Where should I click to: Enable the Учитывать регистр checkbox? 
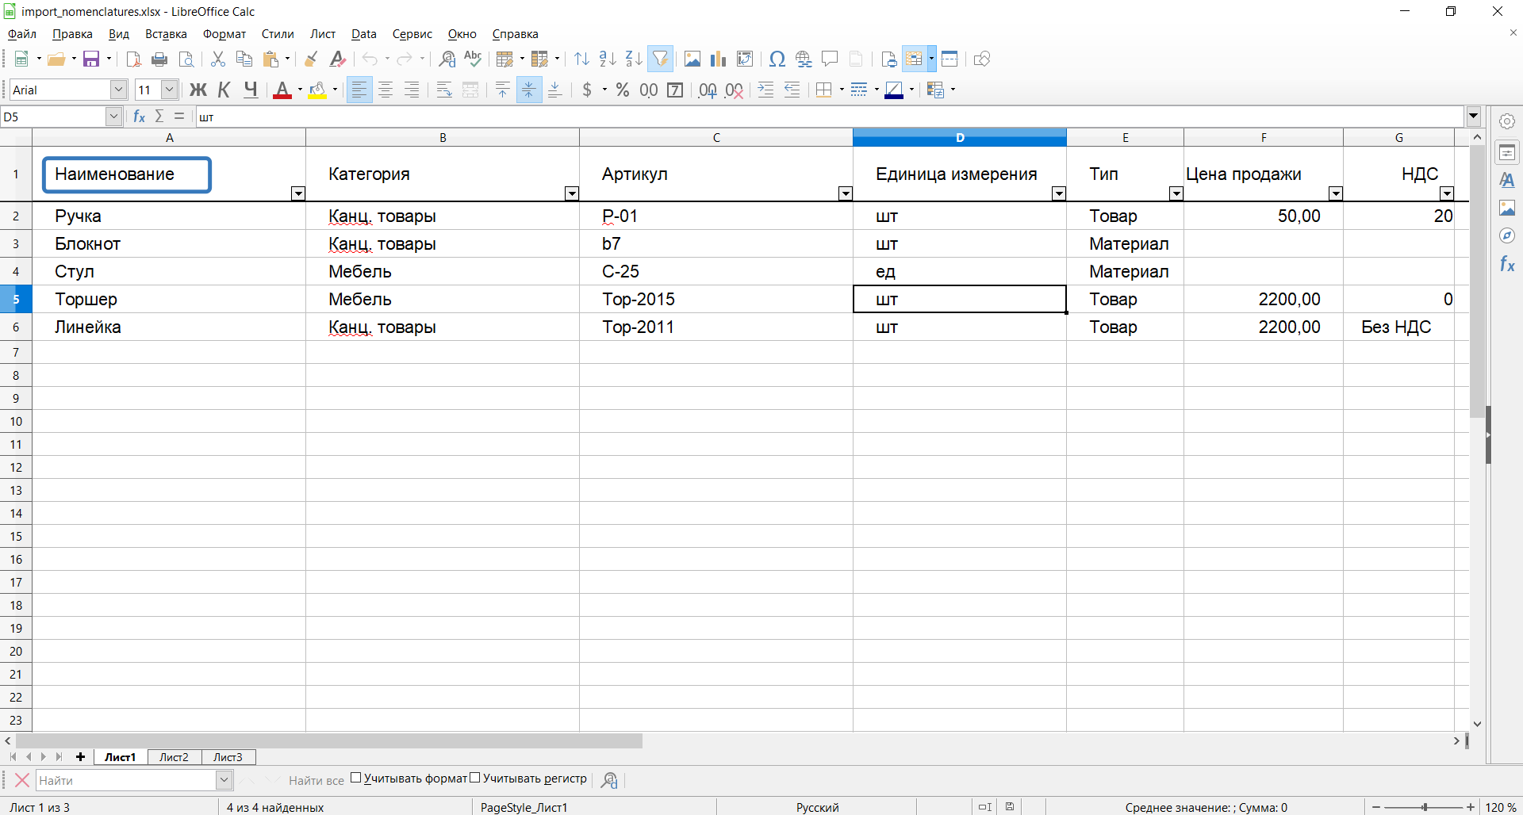tap(475, 778)
